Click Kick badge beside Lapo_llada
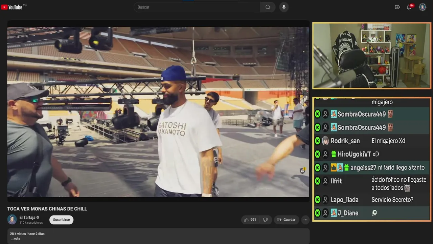The height and width of the screenshot is (244, 433). pyautogui.click(x=317, y=200)
